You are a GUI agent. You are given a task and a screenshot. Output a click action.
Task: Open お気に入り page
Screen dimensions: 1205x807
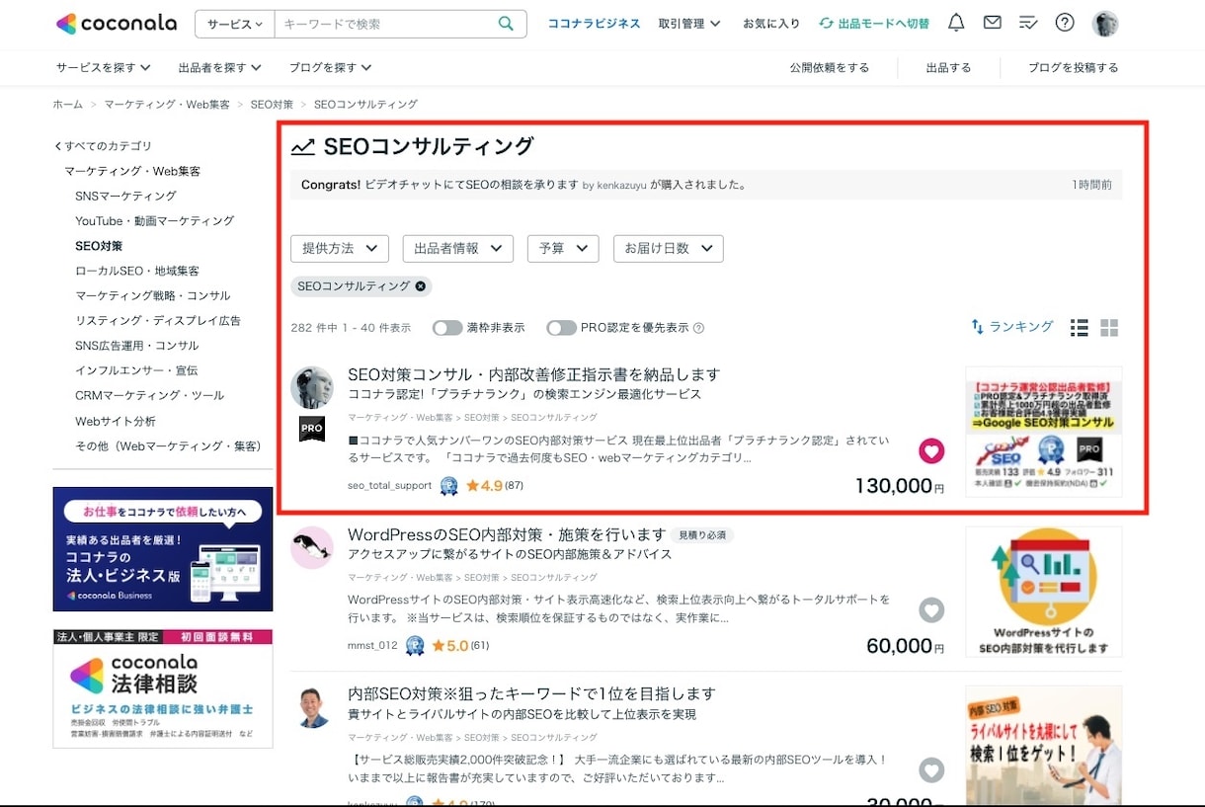click(x=771, y=24)
